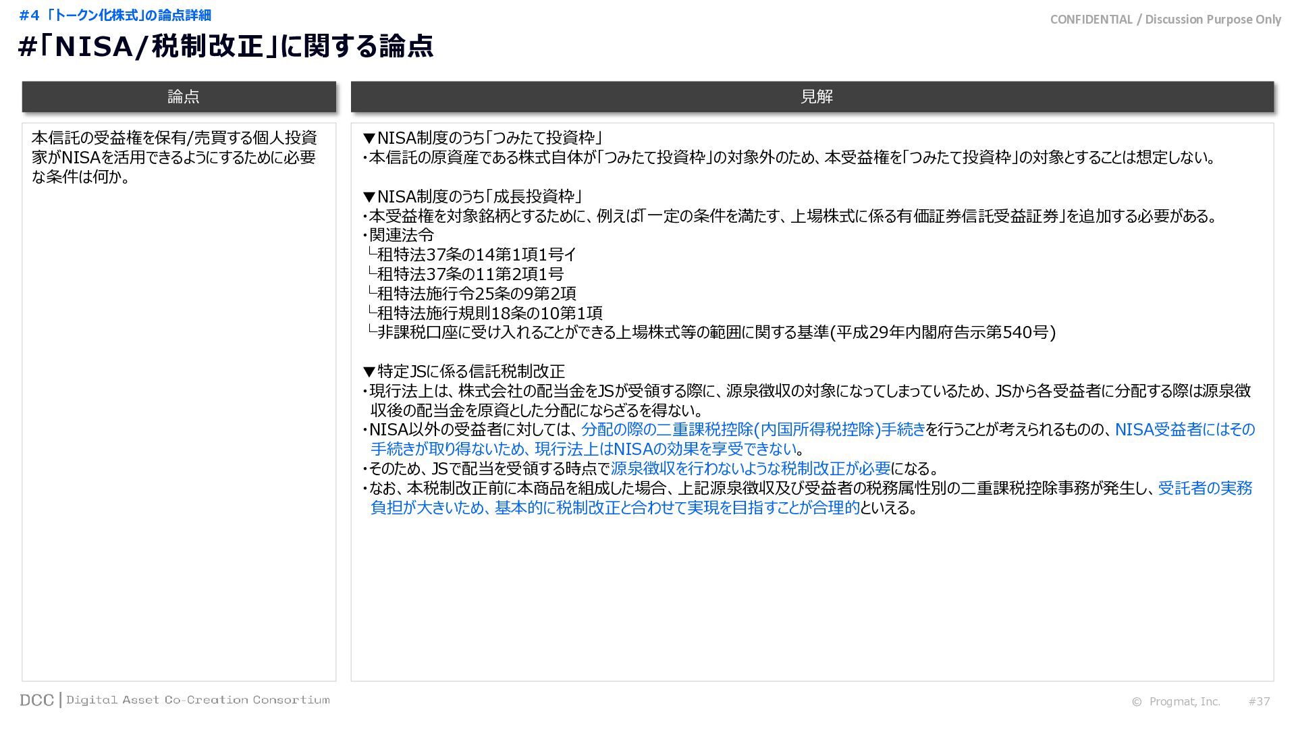Click breadcrumb #4 トークン化株式の論点詳細

pyautogui.click(x=115, y=15)
